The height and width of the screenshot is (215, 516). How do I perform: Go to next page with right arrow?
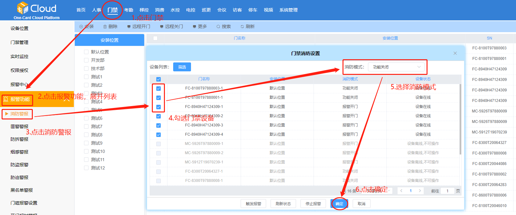pyautogui.click(x=420, y=191)
